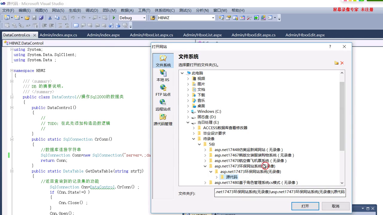This screenshot has width=383, height=215.
Task: Choose the FTP 站点 option
Action: pos(163,90)
